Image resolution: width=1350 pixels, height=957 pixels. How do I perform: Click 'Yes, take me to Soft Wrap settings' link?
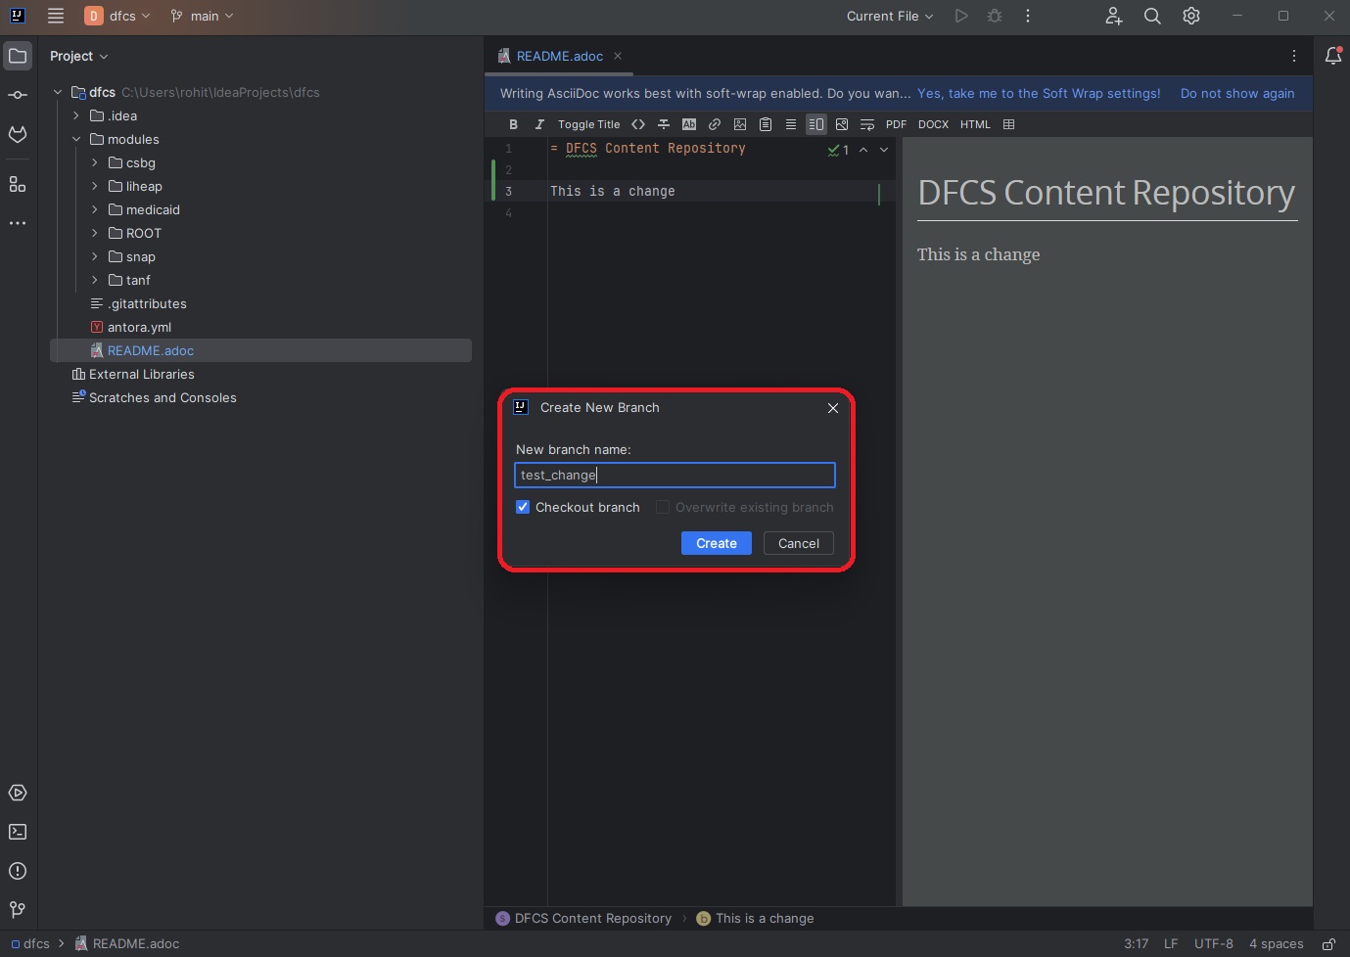click(x=1039, y=93)
